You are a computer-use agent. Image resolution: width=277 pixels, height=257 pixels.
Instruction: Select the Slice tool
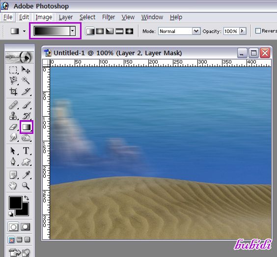coord(26,92)
